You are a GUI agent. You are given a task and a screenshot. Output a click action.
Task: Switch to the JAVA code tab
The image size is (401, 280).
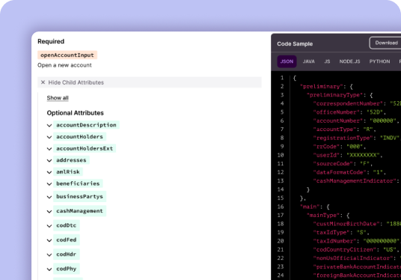click(x=309, y=61)
